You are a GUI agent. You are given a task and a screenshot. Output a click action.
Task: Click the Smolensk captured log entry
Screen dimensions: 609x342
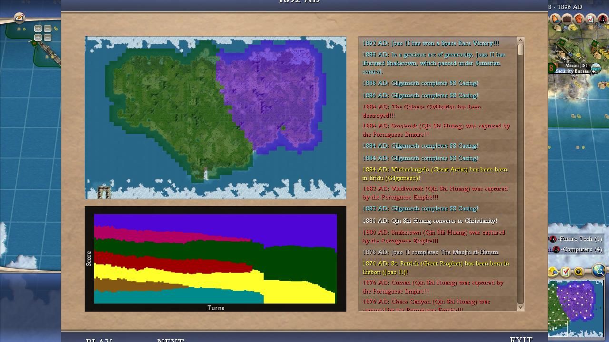tap(436, 130)
